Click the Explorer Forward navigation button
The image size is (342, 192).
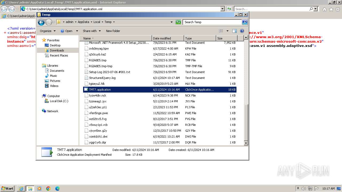coord(49,22)
